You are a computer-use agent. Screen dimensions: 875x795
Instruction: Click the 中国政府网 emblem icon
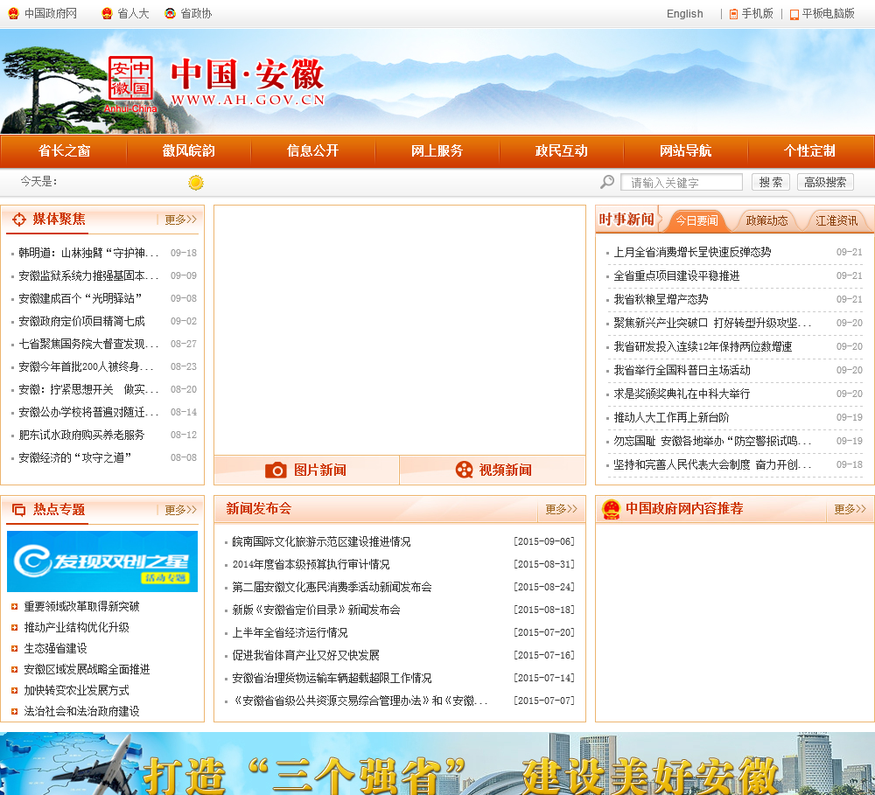click(13, 14)
